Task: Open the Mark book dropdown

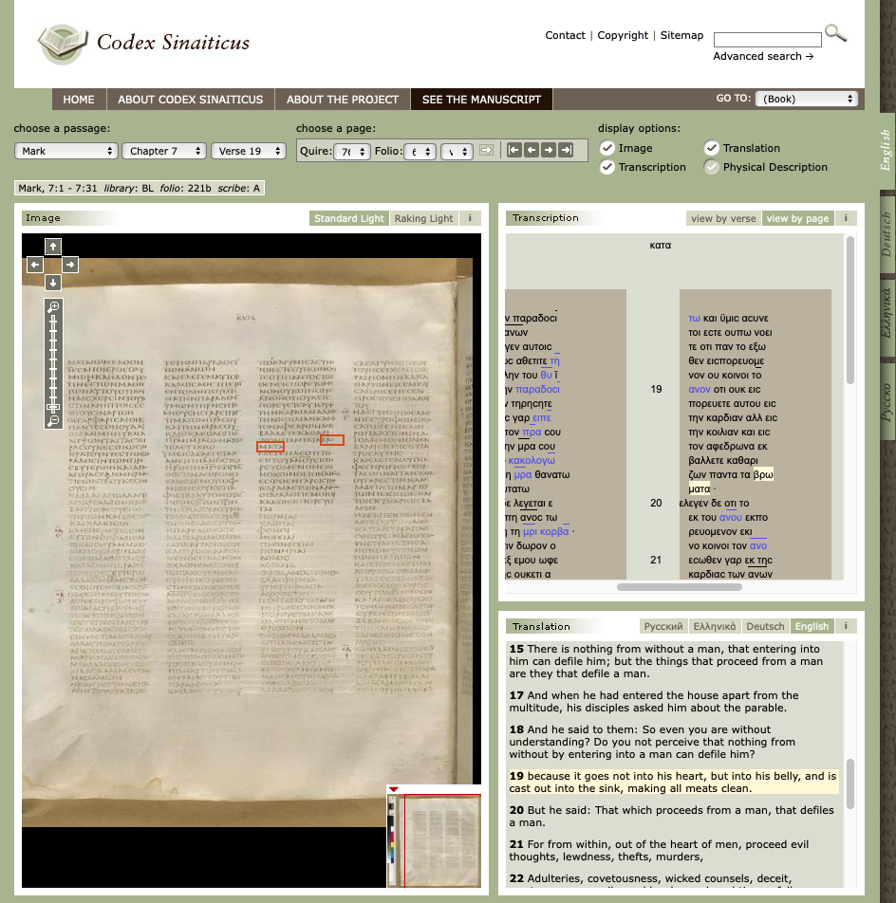Action: tap(65, 151)
